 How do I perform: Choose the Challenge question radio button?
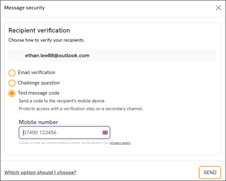[12, 83]
